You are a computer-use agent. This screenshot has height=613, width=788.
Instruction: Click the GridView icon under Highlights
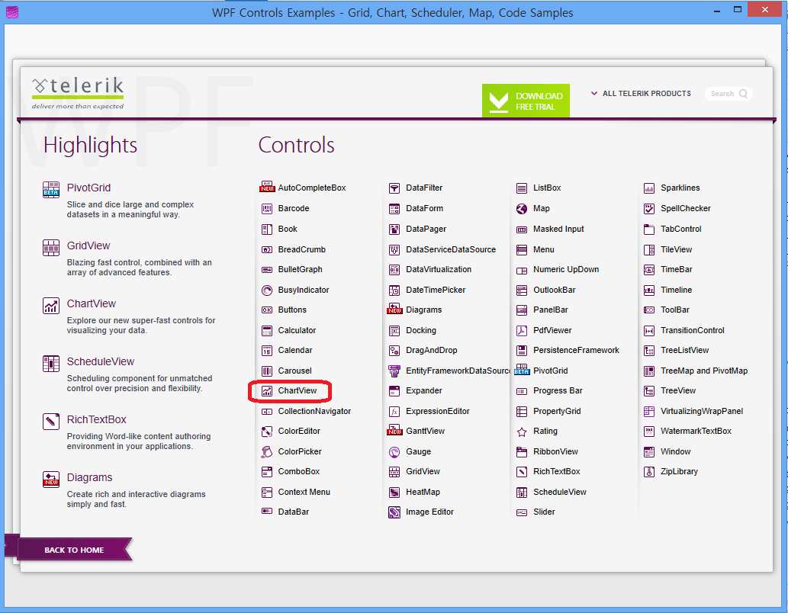click(51, 248)
